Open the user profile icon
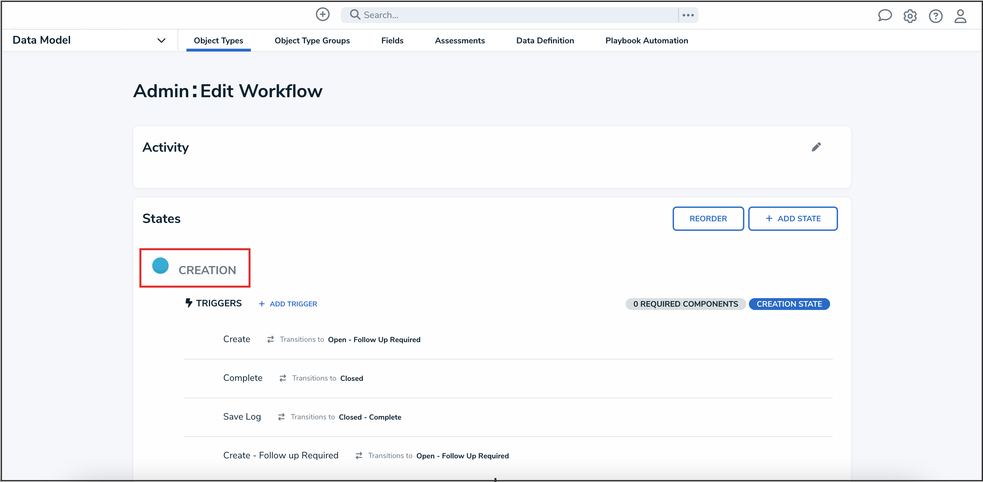Image resolution: width=983 pixels, height=482 pixels. click(961, 16)
